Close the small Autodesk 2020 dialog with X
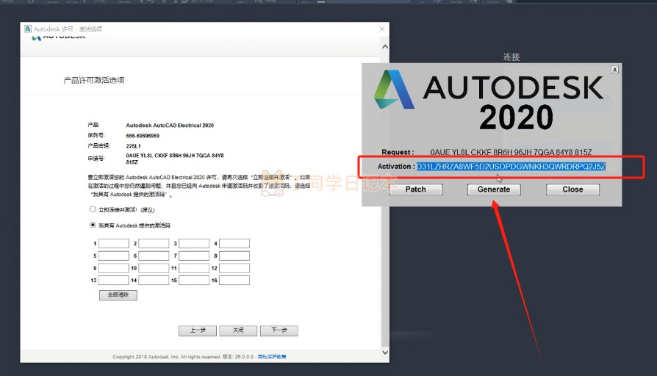Image resolution: width=657 pixels, height=376 pixels. pos(614,70)
